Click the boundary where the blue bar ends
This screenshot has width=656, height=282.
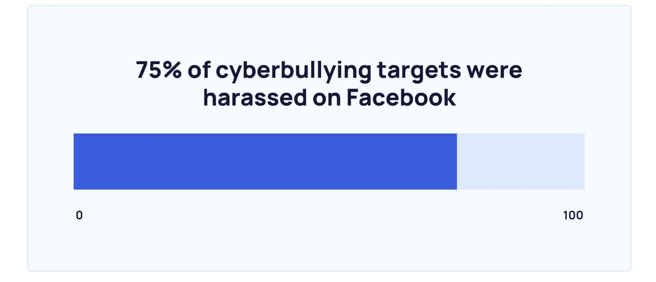457,161
